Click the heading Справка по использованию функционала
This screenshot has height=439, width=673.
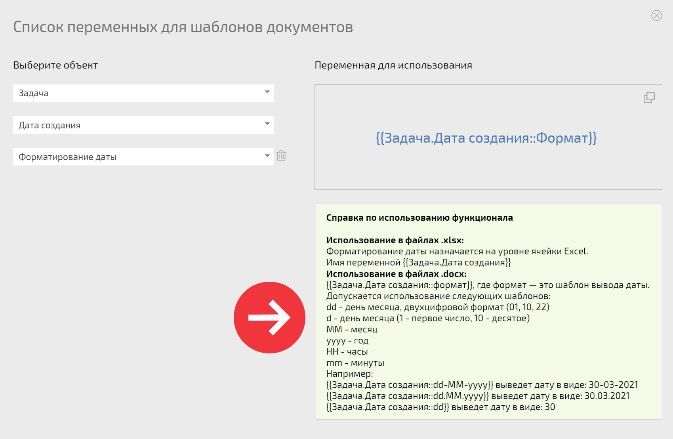[x=419, y=218]
